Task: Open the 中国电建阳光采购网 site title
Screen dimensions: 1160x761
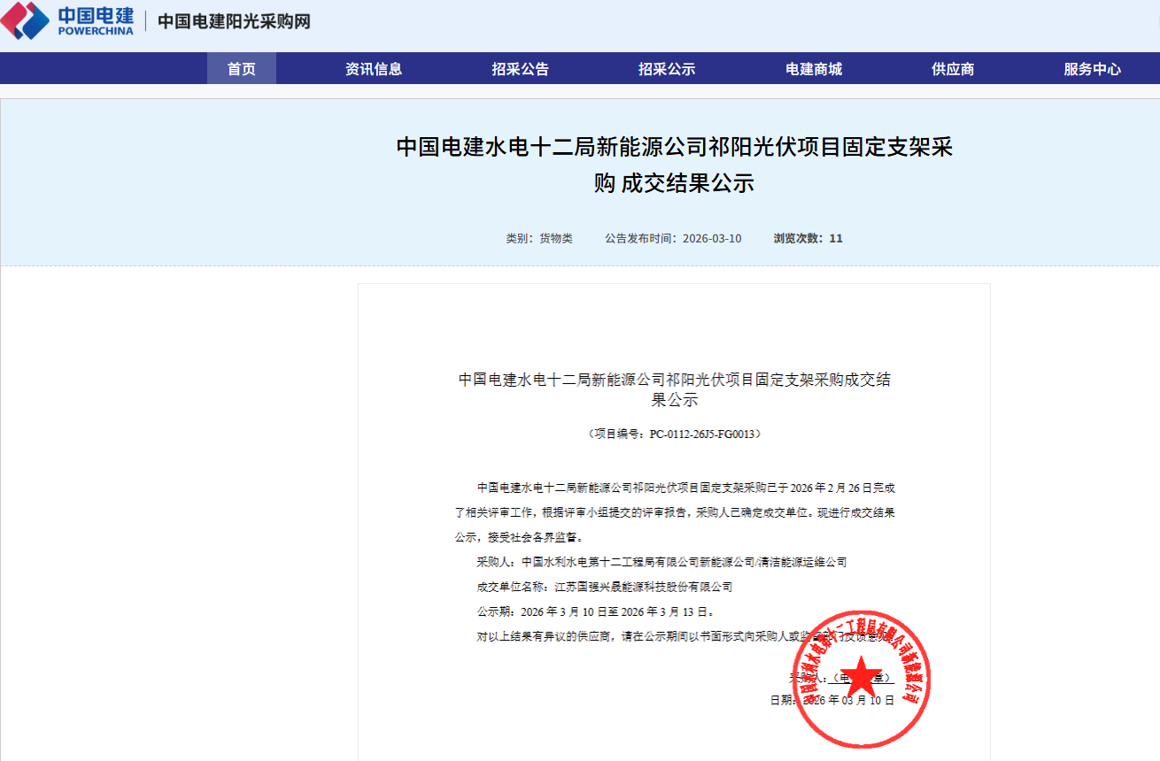Action: [234, 21]
